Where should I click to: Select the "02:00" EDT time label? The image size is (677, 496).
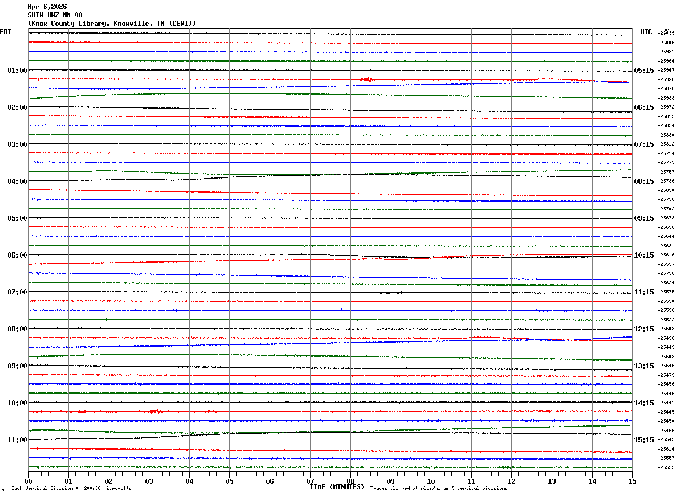[x=17, y=107]
